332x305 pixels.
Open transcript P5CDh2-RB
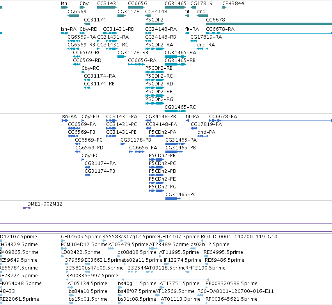pyautogui.click(x=159, y=68)
